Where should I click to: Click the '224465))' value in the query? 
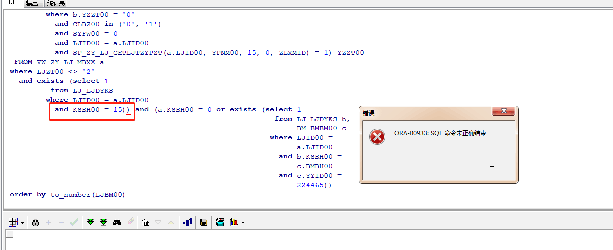point(314,185)
